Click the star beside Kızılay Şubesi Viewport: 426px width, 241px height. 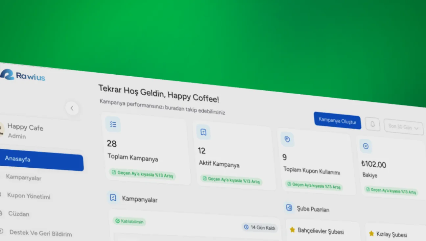click(371, 233)
